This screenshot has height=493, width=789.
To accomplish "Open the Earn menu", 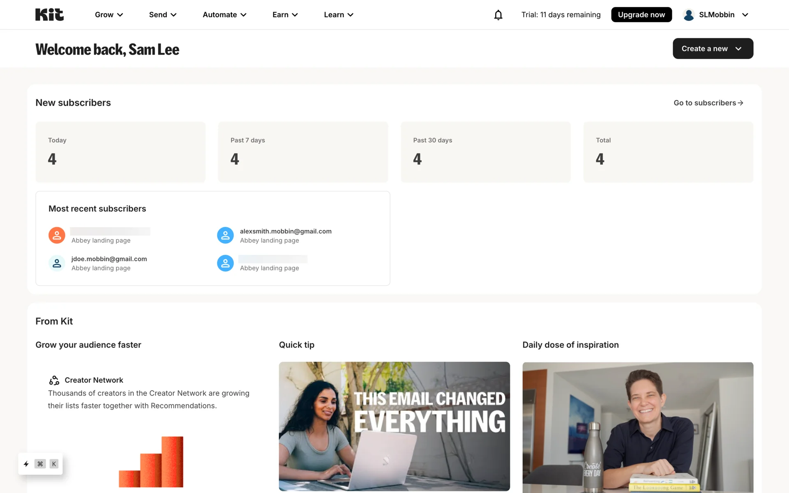I will coord(285,15).
